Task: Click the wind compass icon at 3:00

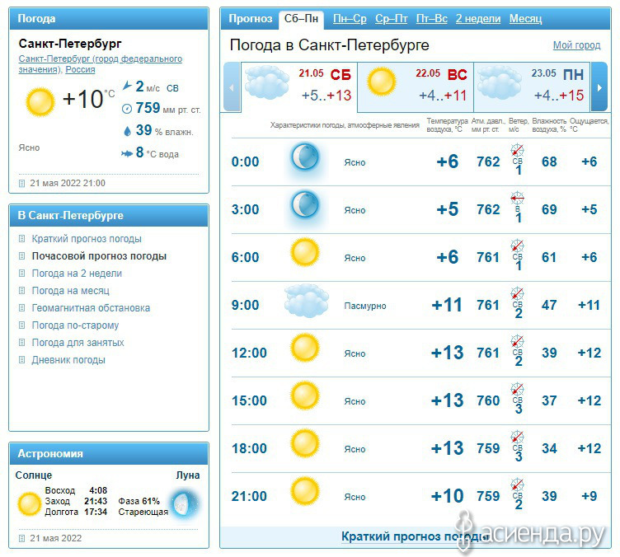Action: [517, 198]
